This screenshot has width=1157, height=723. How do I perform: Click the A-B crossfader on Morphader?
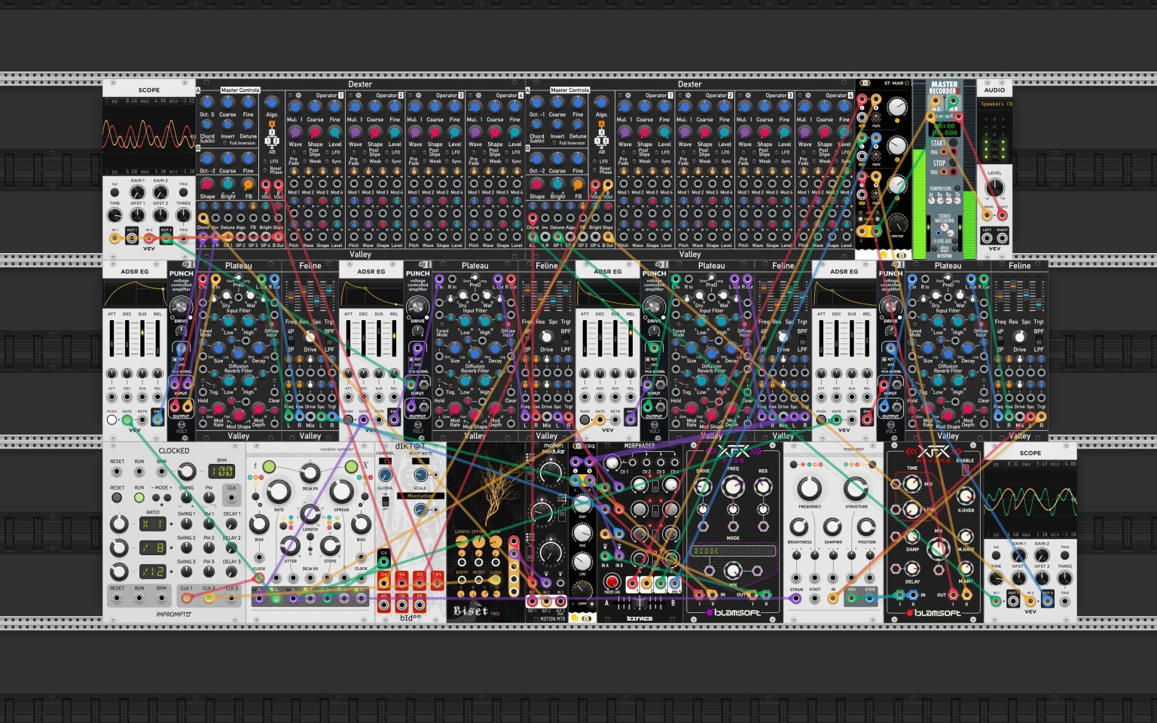point(641,603)
